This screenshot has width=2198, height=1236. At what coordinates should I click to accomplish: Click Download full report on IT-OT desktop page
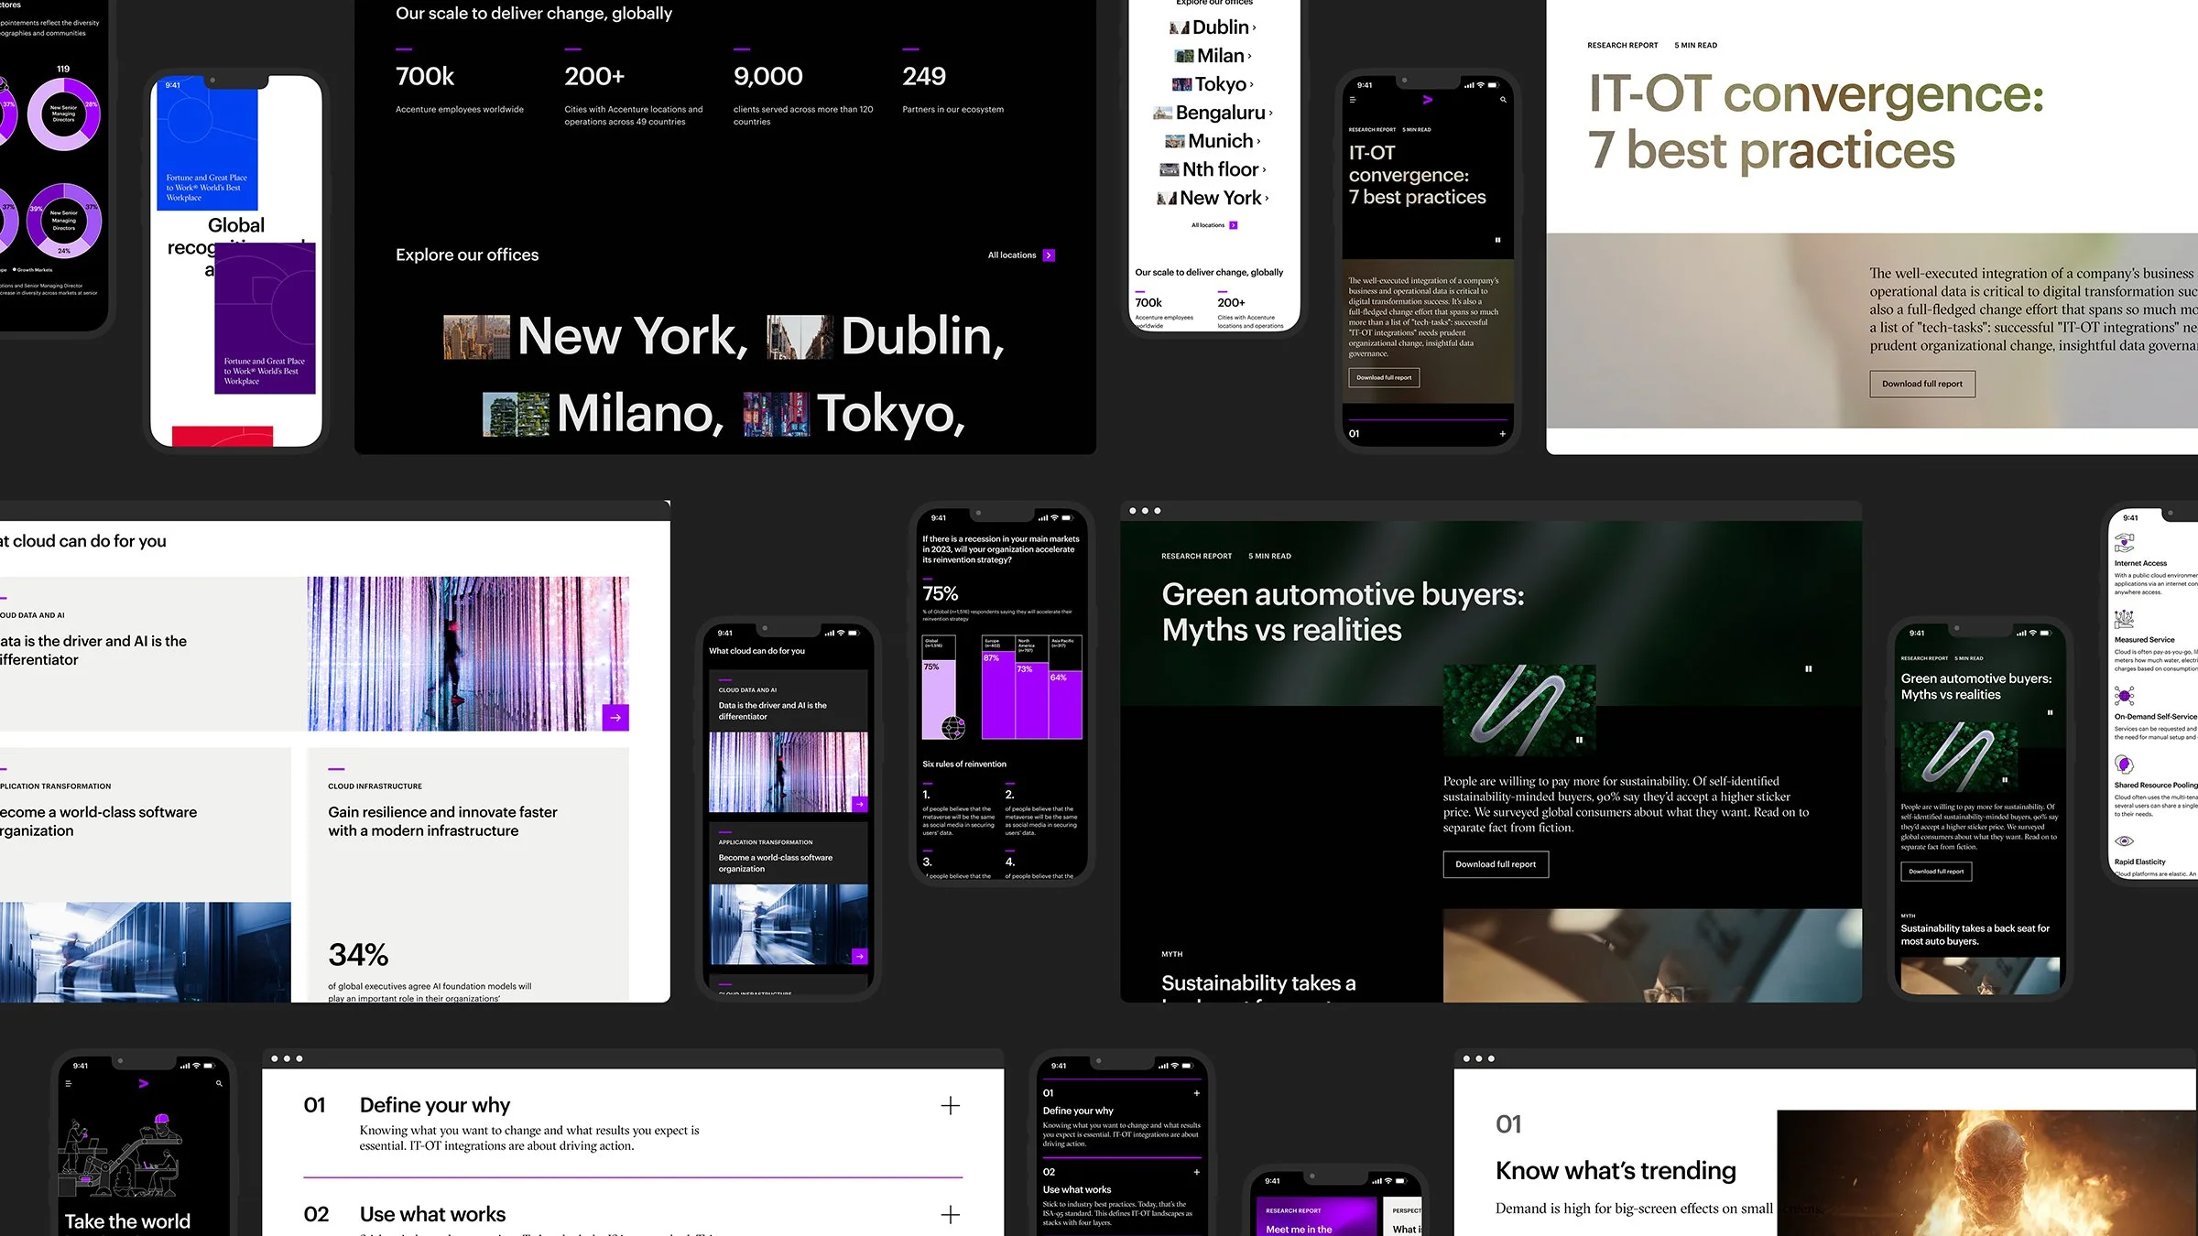point(1922,384)
